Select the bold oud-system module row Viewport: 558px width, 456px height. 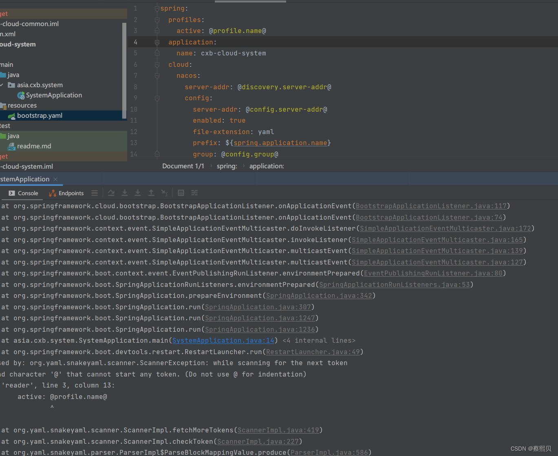pyautogui.click(x=63, y=44)
